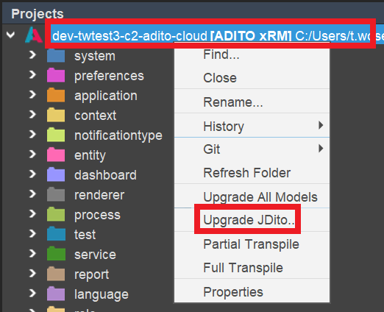Click the blue system folder icon
This screenshot has height=312, width=384.
(56, 55)
